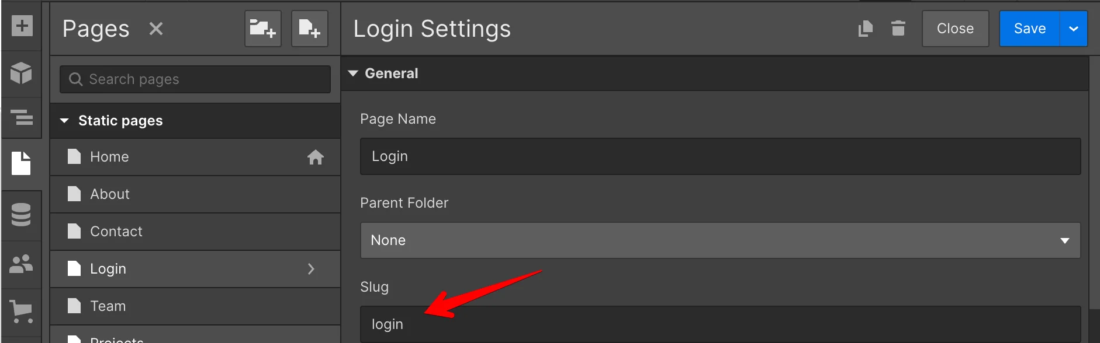Screen dimensions: 1100x343
Task: Duplicate the Login page settings
Action: pos(866,28)
